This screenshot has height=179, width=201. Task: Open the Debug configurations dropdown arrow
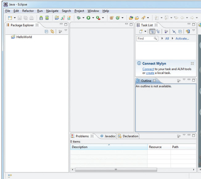[83, 18]
